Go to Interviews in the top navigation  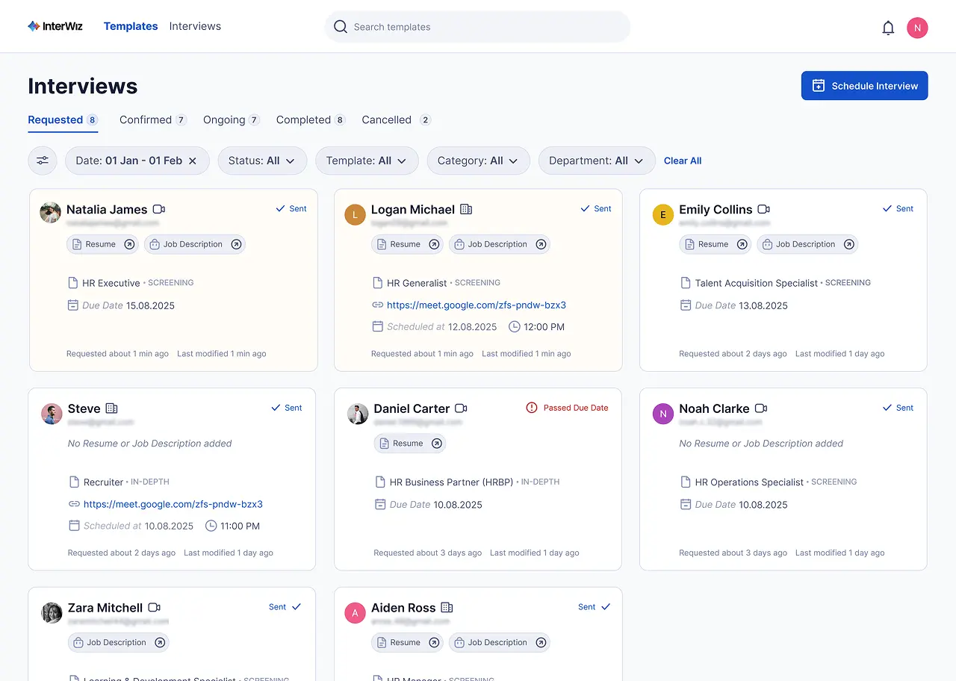click(x=195, y=26)
